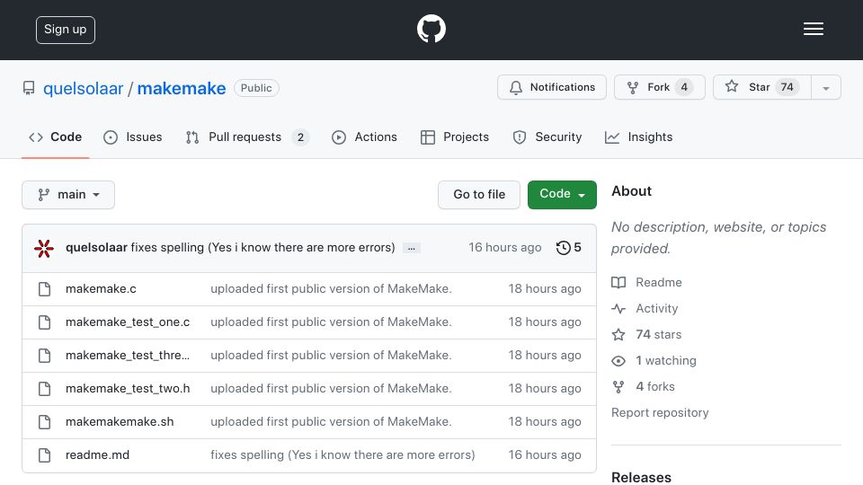Click the eye icon beside 1 watching
The width and height of the screenshot is (863, 485).
(618, 361)
